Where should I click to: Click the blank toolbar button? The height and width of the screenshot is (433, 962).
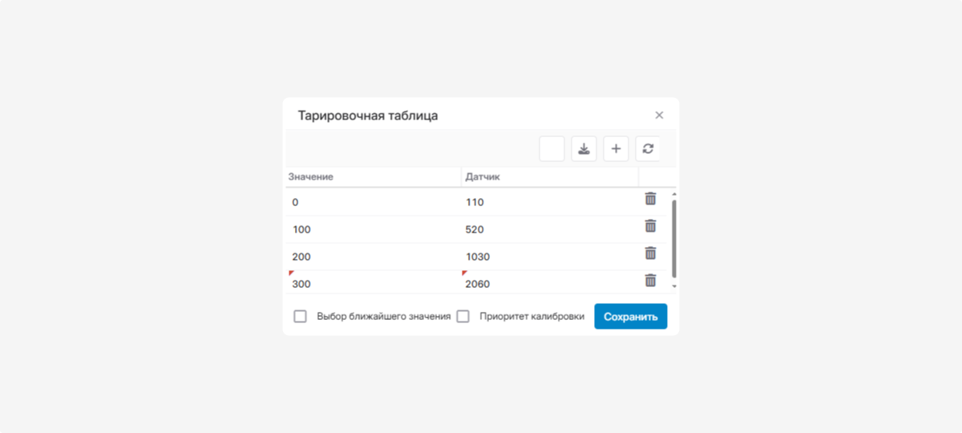coord(552,148)
